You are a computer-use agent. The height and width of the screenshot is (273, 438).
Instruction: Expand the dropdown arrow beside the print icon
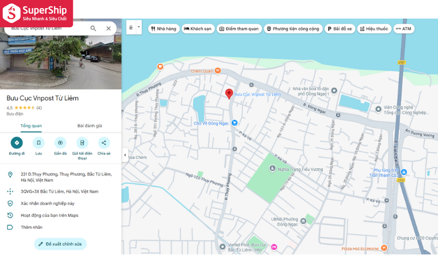click(139, 27)
